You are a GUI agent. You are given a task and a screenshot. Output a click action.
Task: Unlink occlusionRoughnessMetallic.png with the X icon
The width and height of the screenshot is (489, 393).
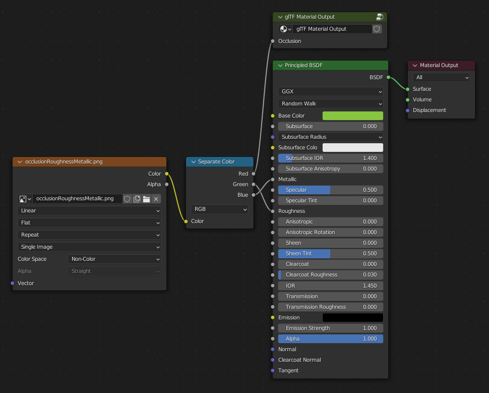pos(156,199)
